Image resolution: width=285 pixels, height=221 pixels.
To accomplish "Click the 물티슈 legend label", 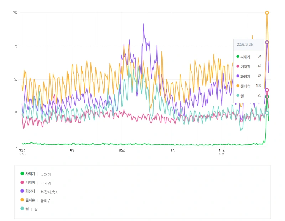I will (x=30, y=200).
